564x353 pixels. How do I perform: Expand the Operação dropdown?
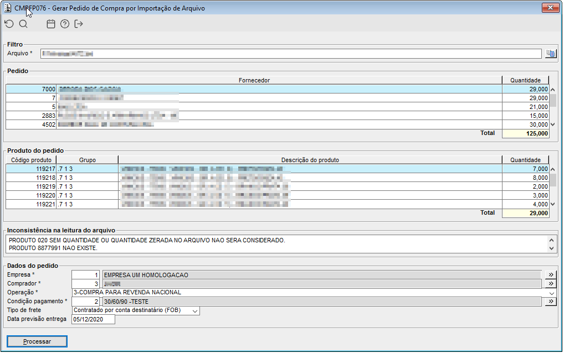tap(551, 293)
